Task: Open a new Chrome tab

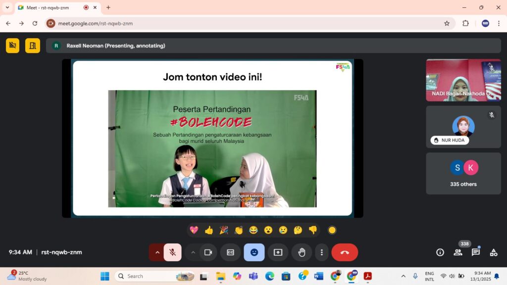Action: (x=108, y=7)
